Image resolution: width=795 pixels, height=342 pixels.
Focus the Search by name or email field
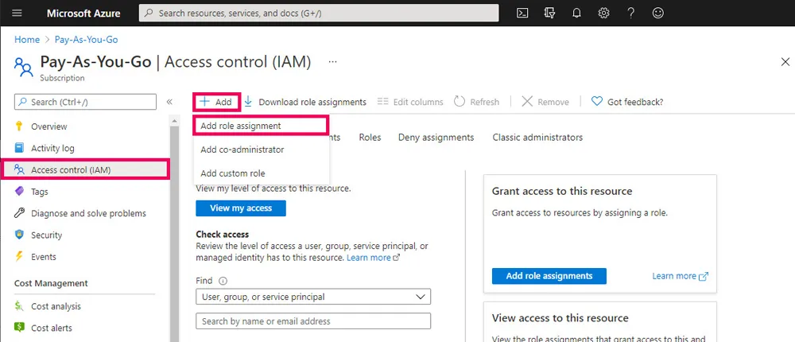tap(313, 321)
